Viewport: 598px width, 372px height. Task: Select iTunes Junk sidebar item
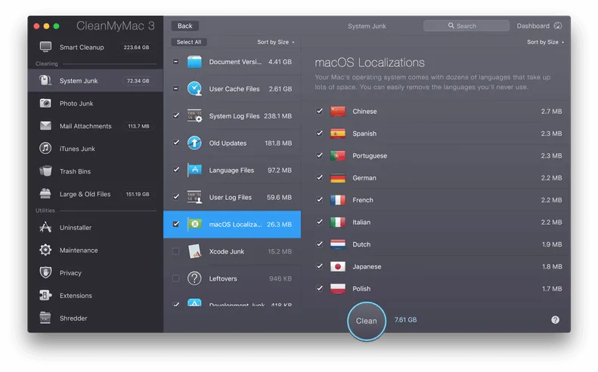click(x=95, y=149)
